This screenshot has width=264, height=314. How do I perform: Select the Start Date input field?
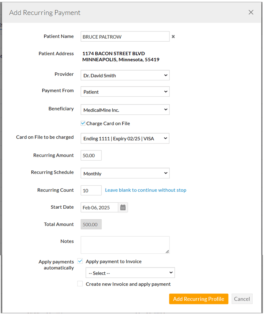pos(98,207)
